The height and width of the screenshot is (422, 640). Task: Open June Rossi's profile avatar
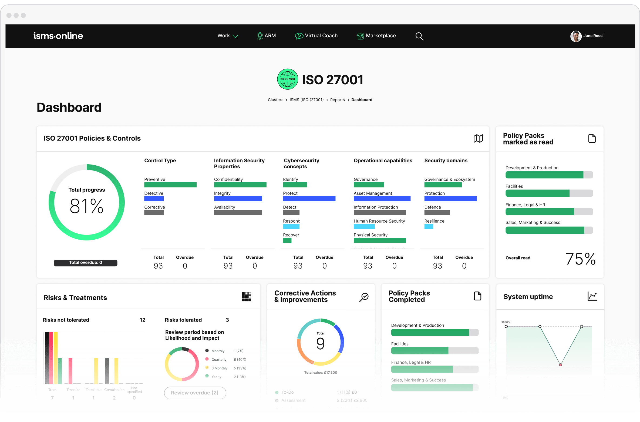(x=575, y=36)
